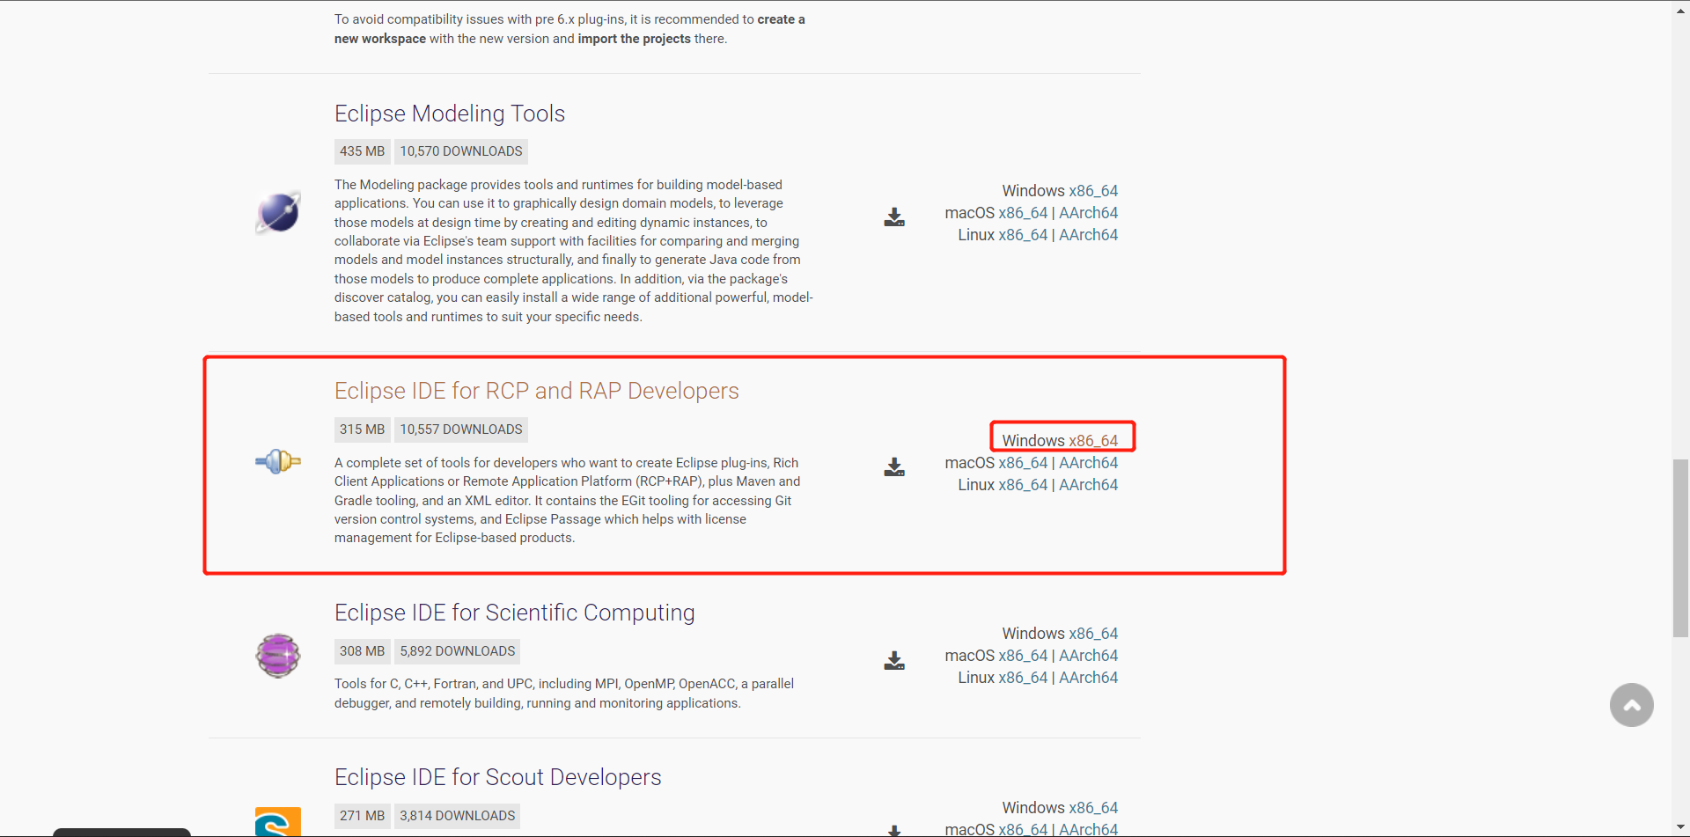Click the Scientific Computing purple sphere icon
The height and width of the screenshot is (837, 1690).
(x=278, y=656)
